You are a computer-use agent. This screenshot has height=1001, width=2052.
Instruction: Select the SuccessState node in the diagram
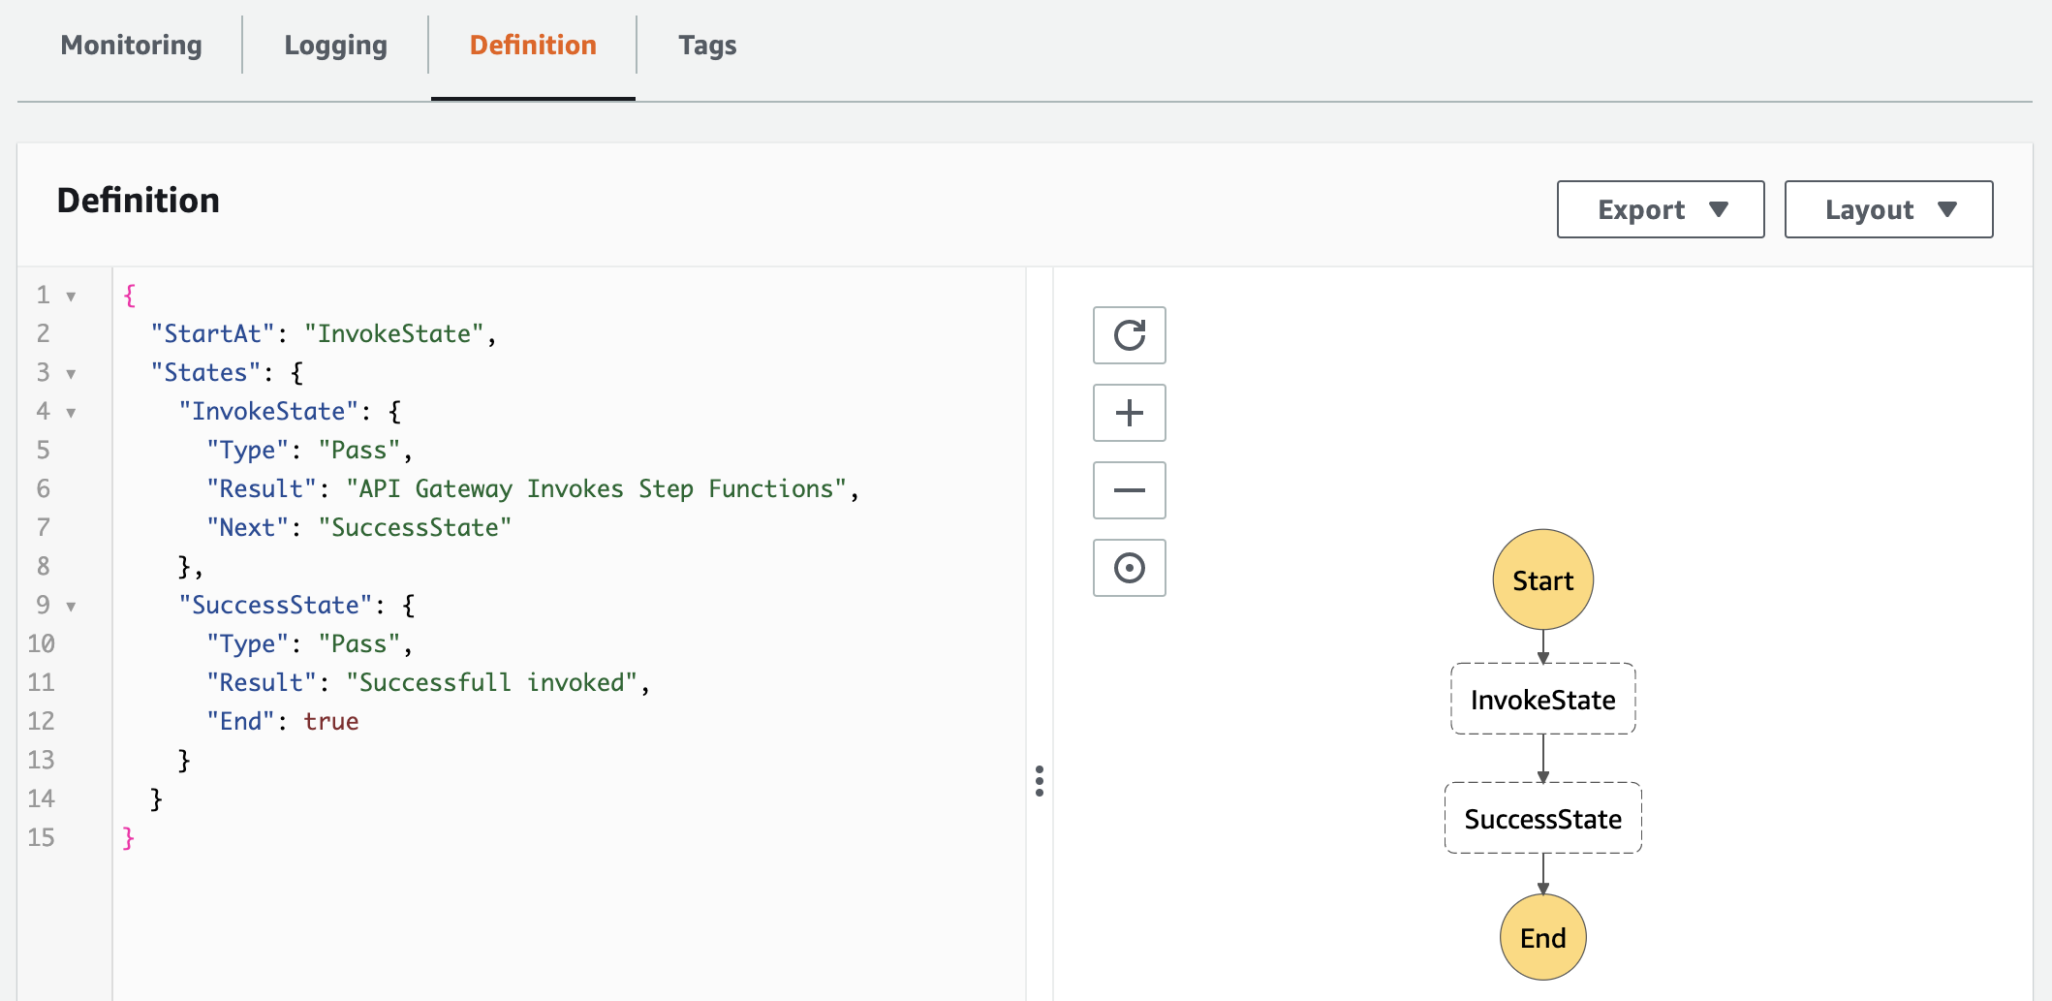click(x=1541, y=818)
